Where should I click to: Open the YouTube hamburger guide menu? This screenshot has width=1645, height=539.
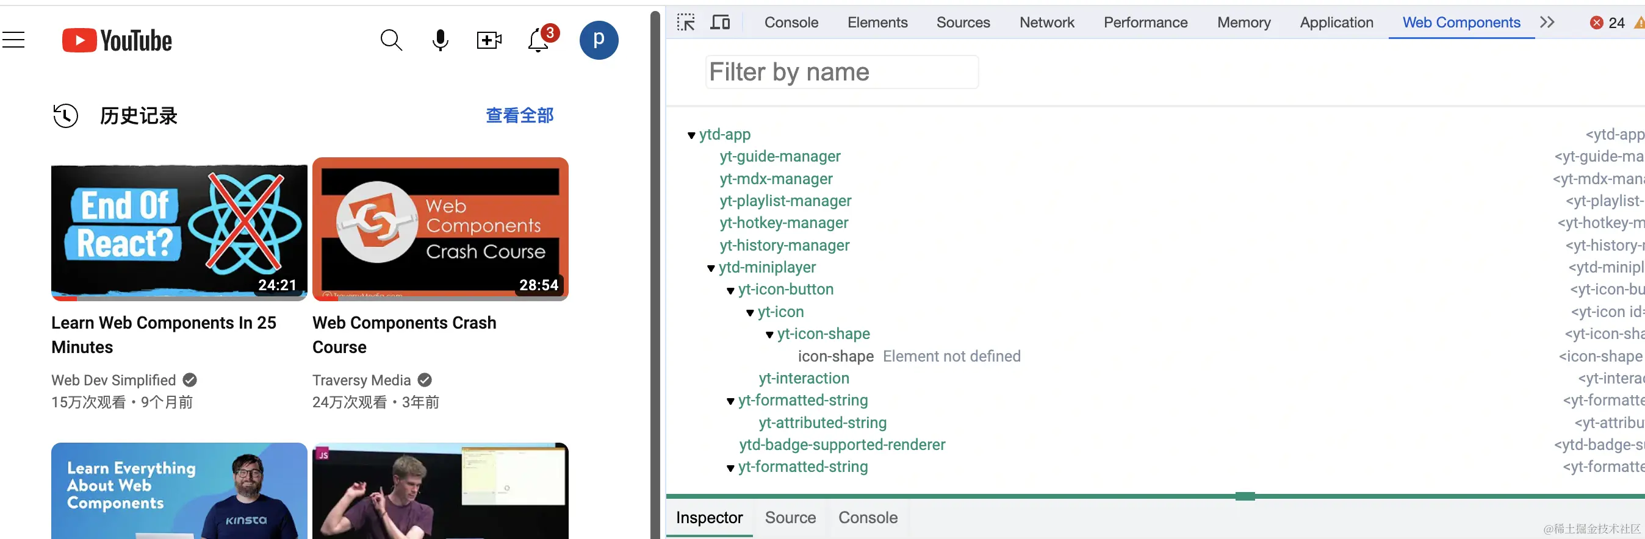point(13,40)
